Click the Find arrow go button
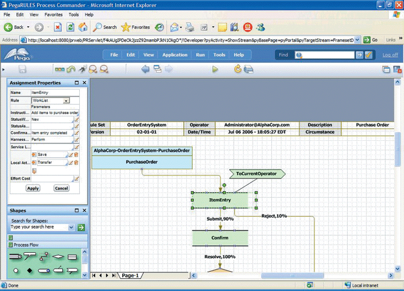This screenshot has width=404, height=291. [359, 55]
